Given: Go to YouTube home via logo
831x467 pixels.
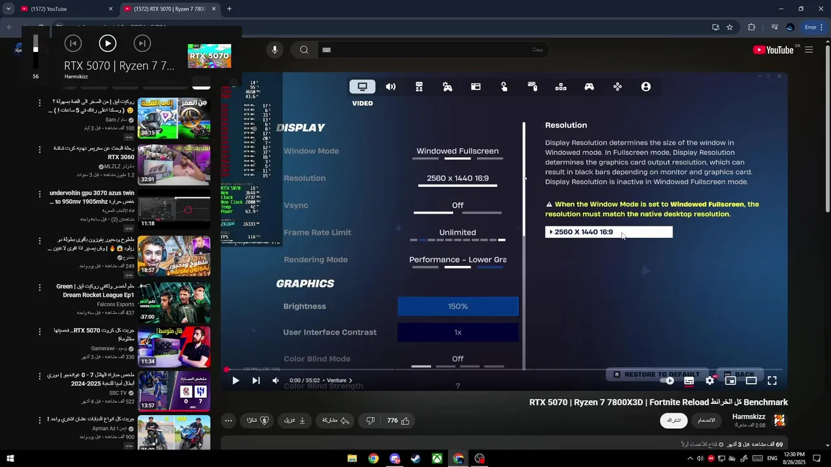Looking at the screenshot, I should tap(773, 50).
